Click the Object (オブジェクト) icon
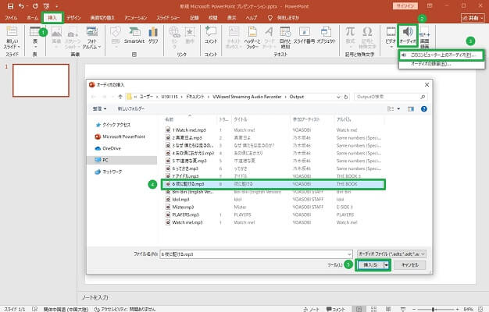The height and width of the screenshot is (312, 489). tap(326, 35)
